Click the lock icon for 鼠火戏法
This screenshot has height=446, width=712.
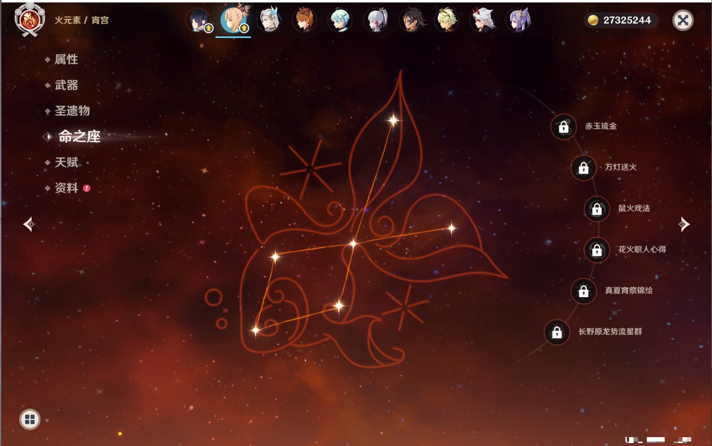coord(597,209)
